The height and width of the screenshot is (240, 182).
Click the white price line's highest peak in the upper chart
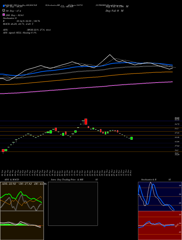110,55
